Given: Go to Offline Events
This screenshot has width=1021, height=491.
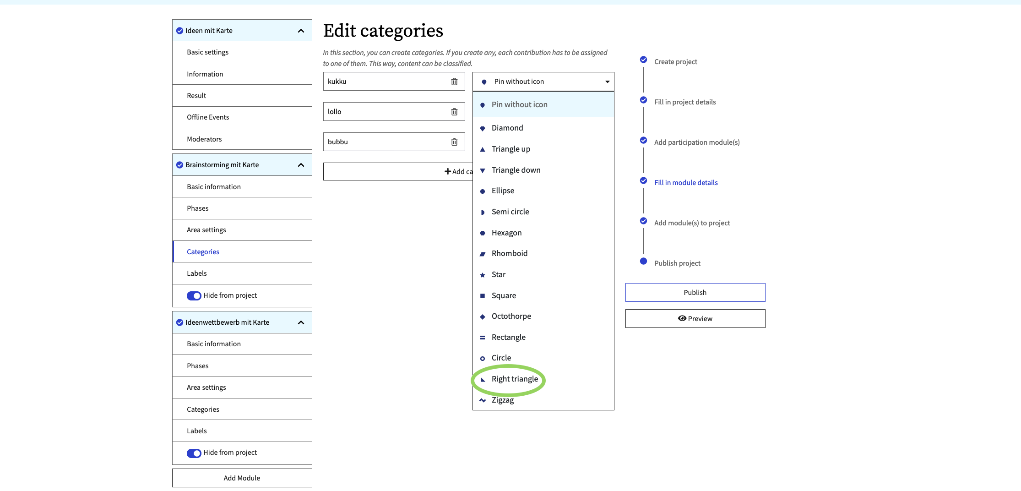Looking at the screenshot, I should 242,117.
